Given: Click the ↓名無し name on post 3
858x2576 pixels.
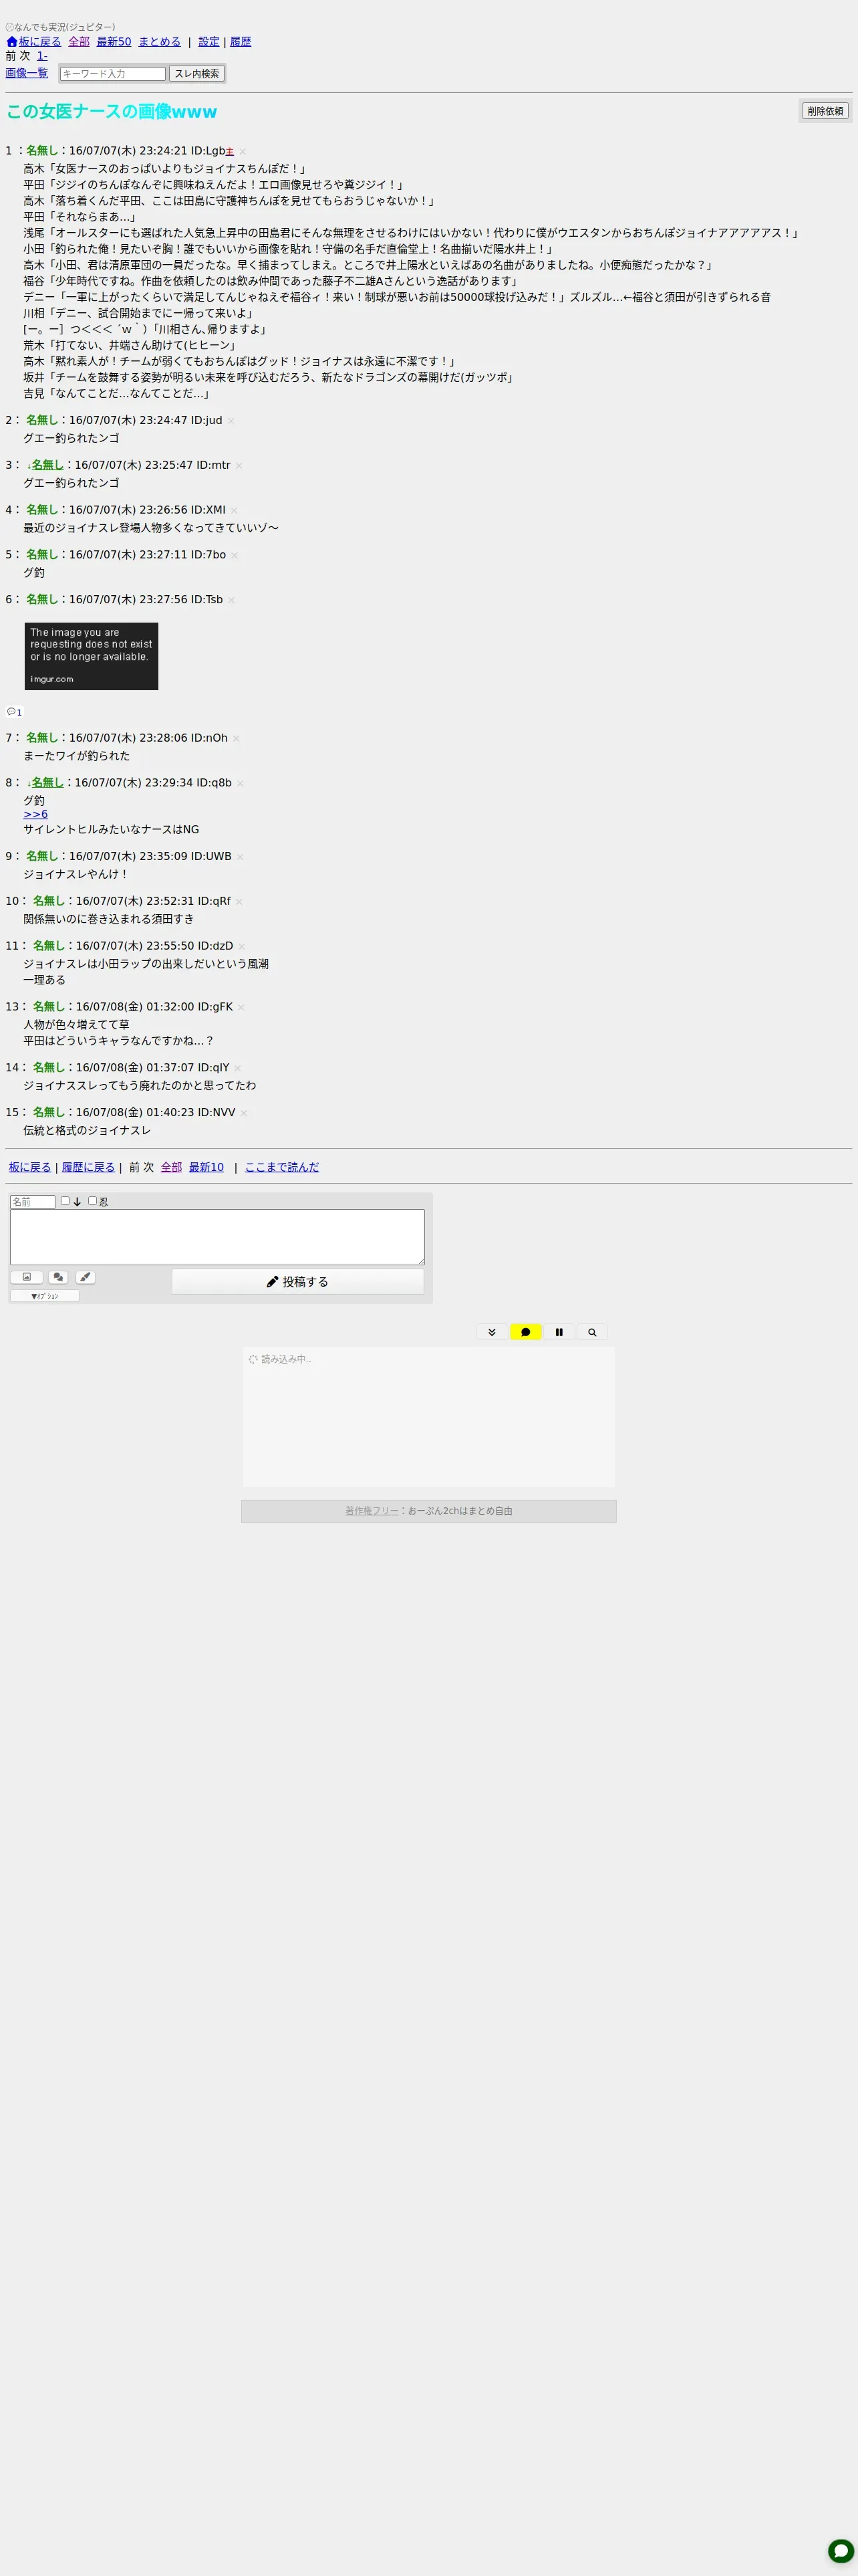Looking at the screenshot, I should [x=45, y=465].
